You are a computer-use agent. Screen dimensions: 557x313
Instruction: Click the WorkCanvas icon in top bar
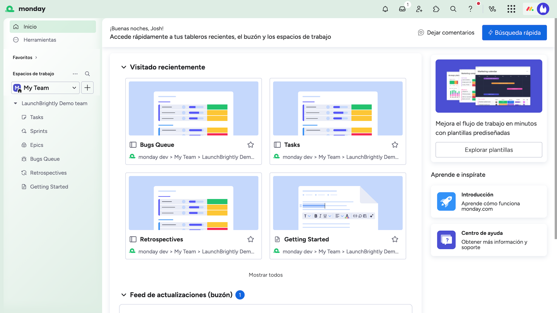coord(492,9)
